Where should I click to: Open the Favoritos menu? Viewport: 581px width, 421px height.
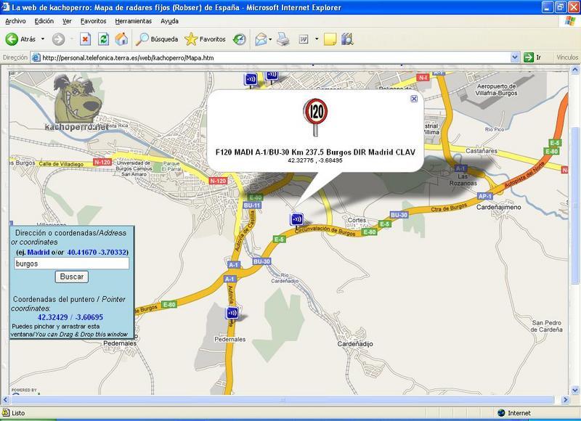point(93,21)
